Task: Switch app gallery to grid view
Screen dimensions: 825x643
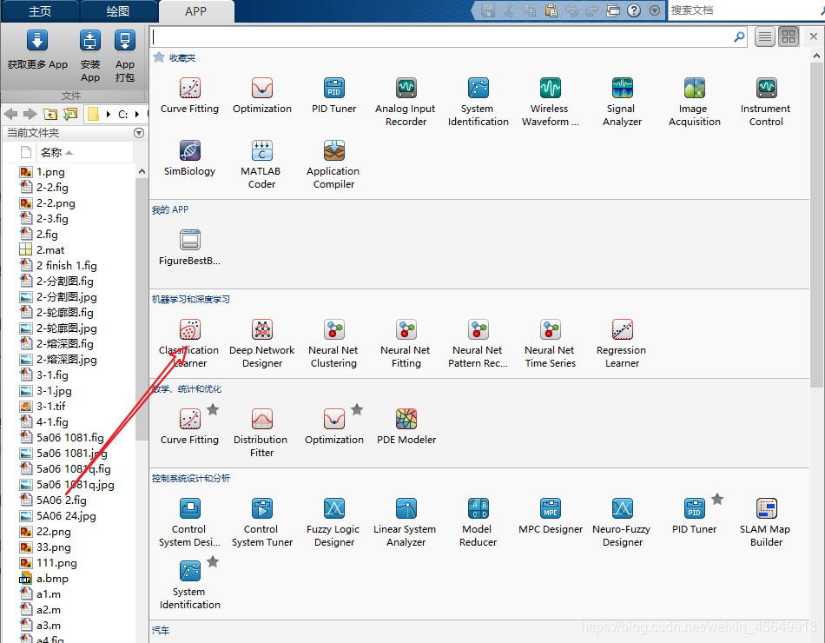Action: pos(789,36)
